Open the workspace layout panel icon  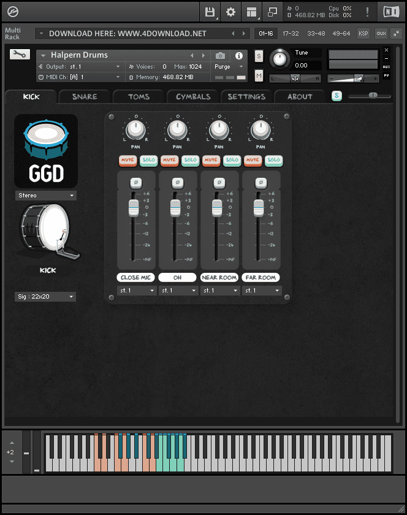point(252,12)
